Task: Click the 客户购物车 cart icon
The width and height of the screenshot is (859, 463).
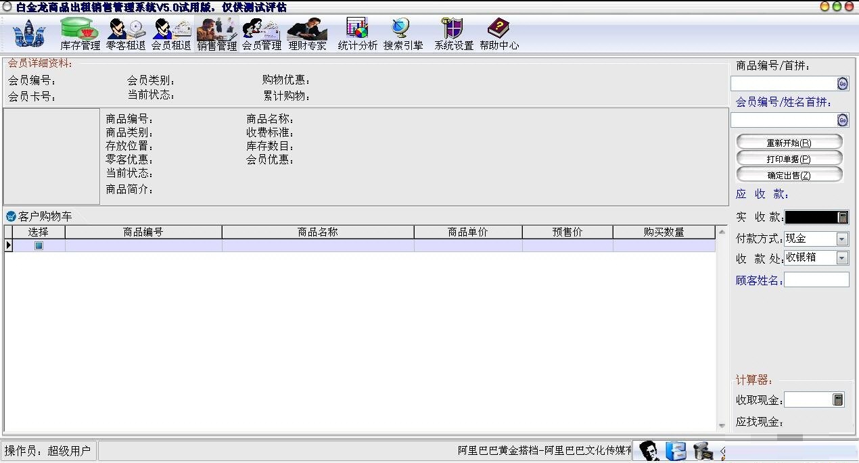Action: [11, 216]
